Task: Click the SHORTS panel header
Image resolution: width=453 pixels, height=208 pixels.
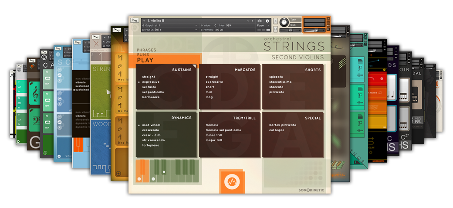Action: tap(313, 70)
